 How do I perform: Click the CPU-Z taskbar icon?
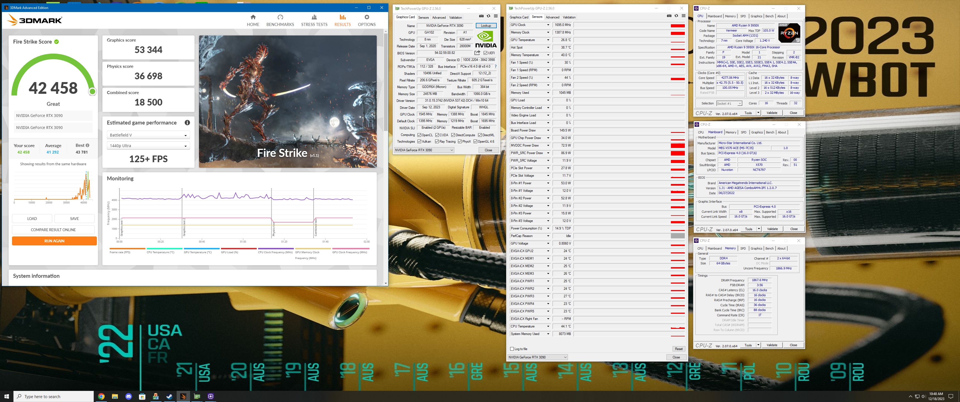click(x=211, y=396)
